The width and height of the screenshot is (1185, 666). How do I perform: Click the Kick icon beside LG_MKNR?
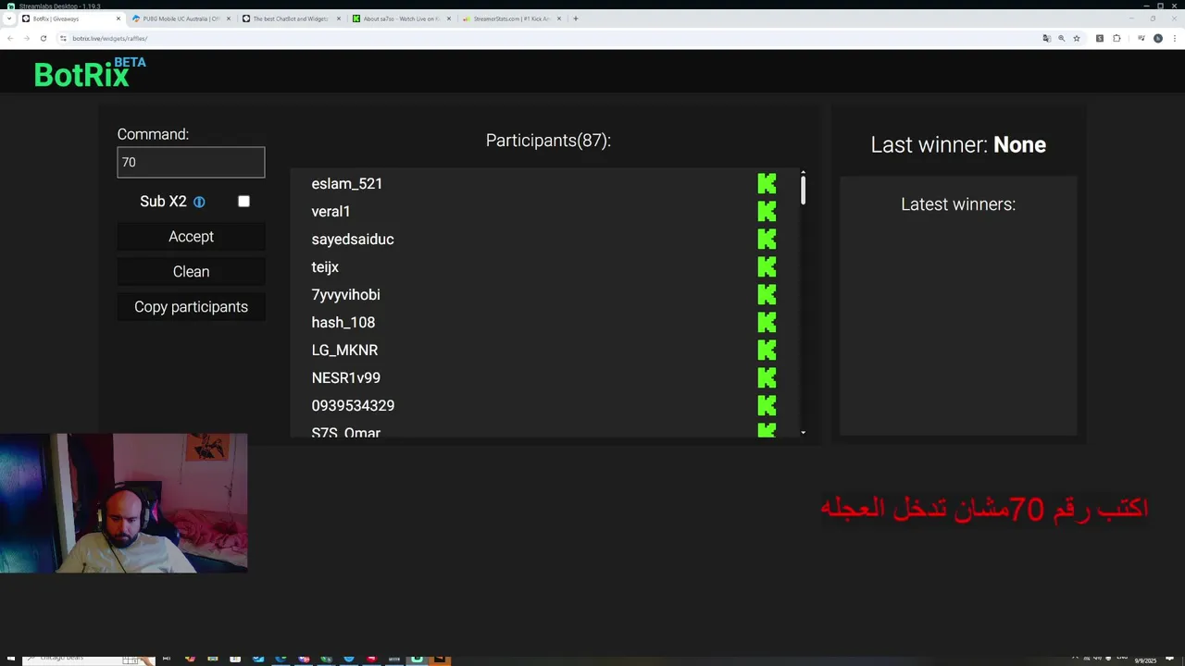[x=767, y=350]
